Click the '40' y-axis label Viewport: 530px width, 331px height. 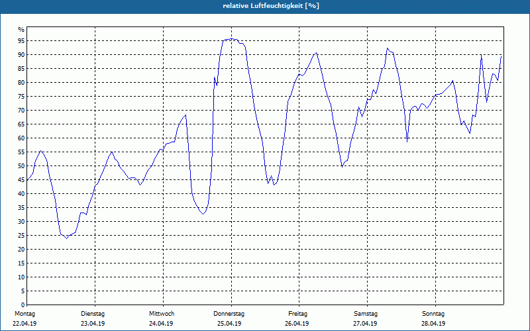pos(21,194)
